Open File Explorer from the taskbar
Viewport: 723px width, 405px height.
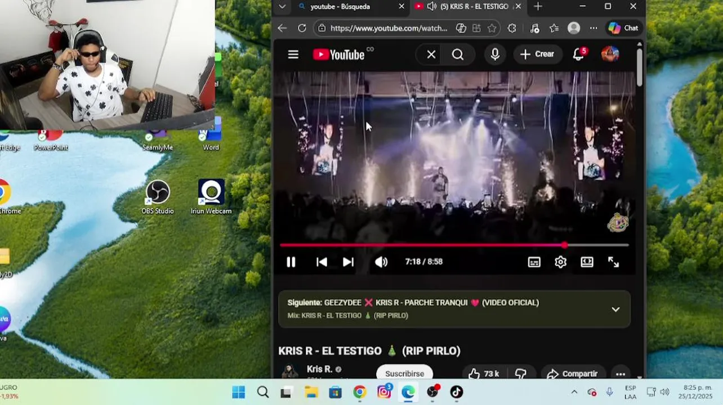[311, 392]
